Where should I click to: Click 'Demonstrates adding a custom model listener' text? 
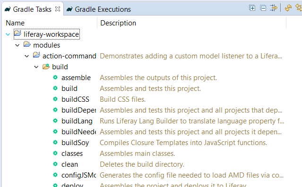pyautogui.click(x=191, y=56)
